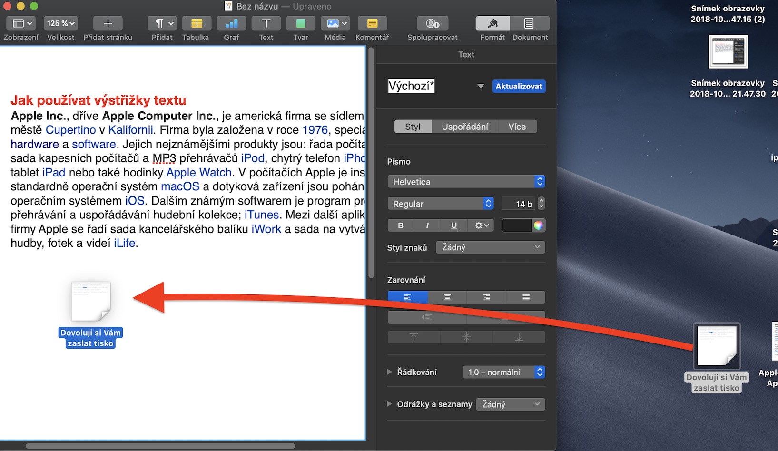Image resolution: width=778 pixels, height=451 pixels.
Task: Add a comment with Komentář icon
Action: click(372, 23)
